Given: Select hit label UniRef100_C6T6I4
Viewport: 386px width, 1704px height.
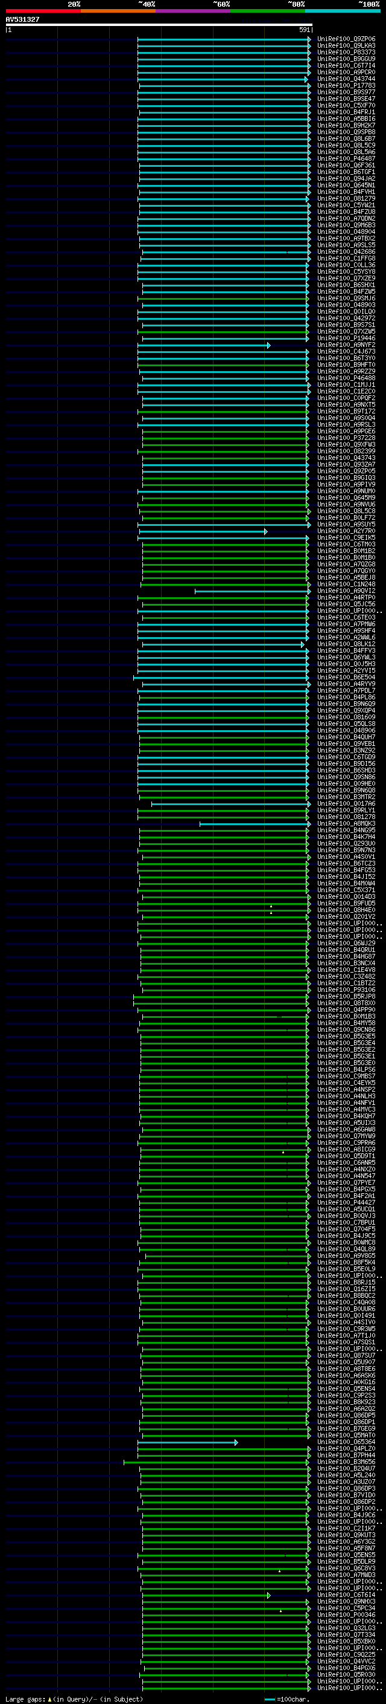Looking at the screenshot, I should pos(346,1596).
